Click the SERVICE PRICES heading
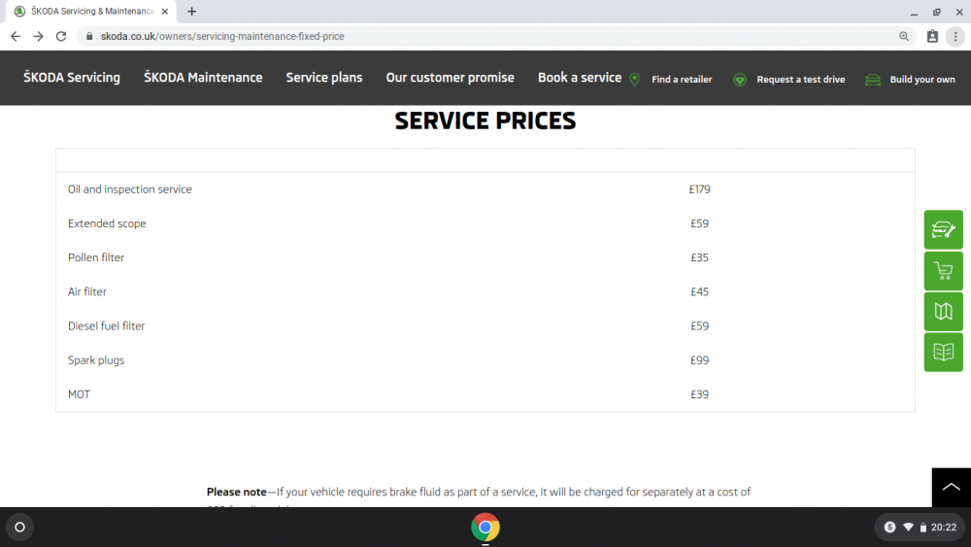This screenshot has height=547, width=971. pyautogui.click(x=485, y=120)
